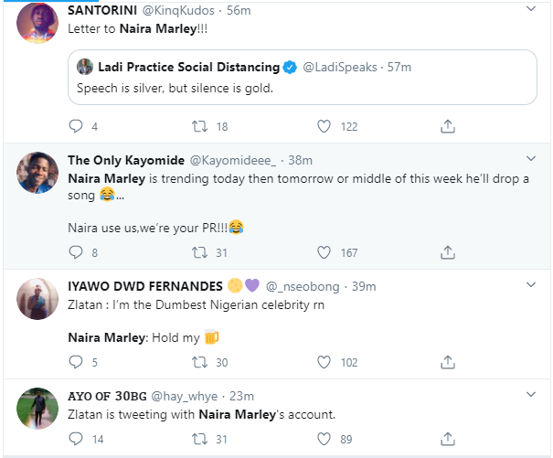This screenshot has height=458, width=553.
Task: Retweet The Only Kayomide's tweet
Action: [199, 252]
